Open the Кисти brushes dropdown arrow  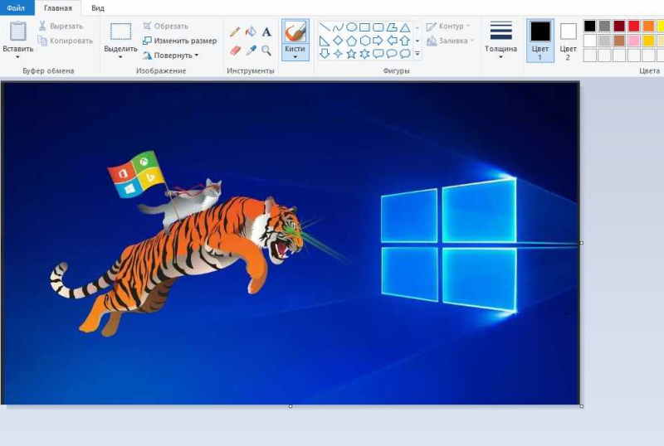pyautogui.click(x=295, y=57)
